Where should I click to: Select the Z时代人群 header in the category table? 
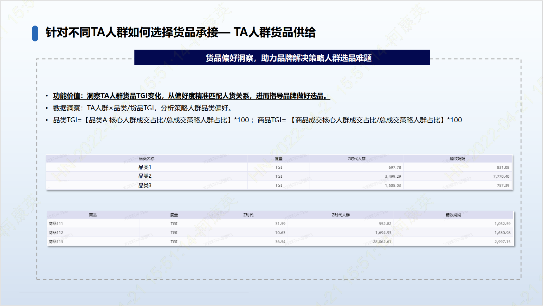point(357,159)
